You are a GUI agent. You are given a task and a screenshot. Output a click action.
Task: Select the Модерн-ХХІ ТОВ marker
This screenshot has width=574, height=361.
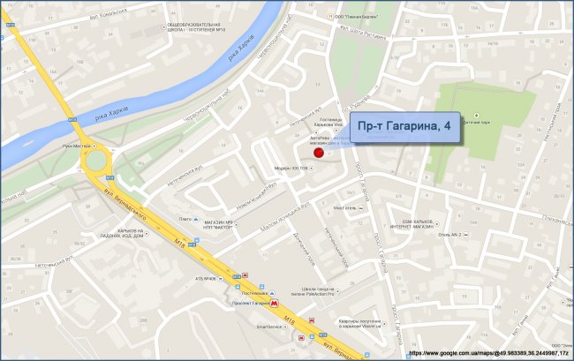[312, 169]
